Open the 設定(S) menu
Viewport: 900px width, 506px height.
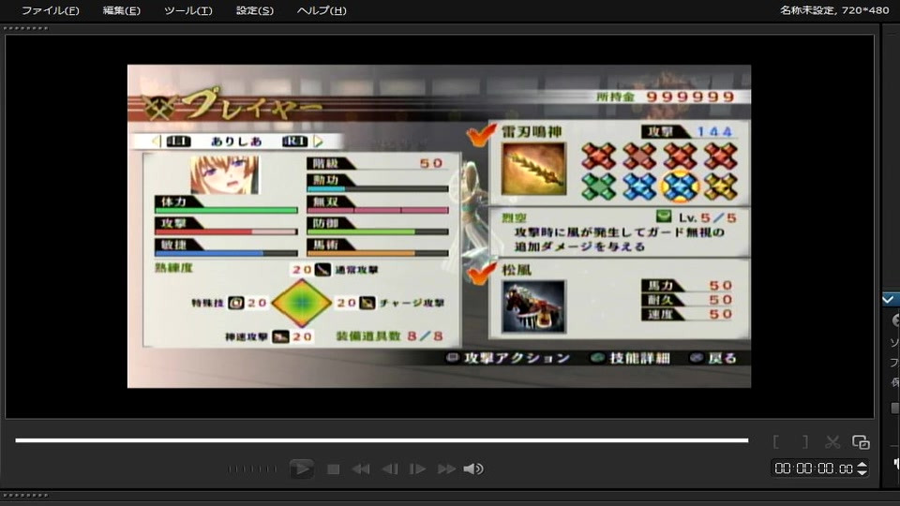(255, 10)
